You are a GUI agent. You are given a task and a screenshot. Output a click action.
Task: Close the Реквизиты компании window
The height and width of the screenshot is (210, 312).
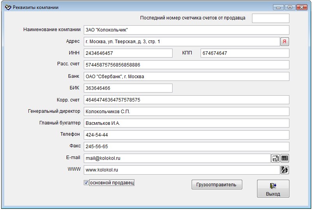pos(301,7)
